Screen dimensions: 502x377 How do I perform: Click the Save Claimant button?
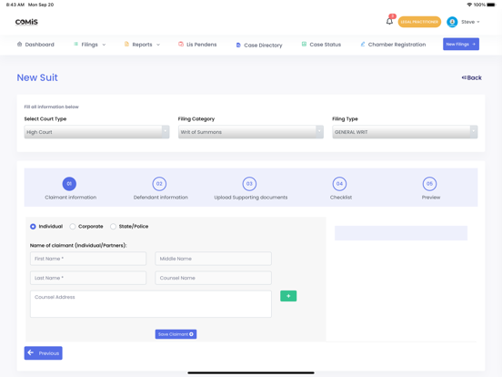point(176,334)
